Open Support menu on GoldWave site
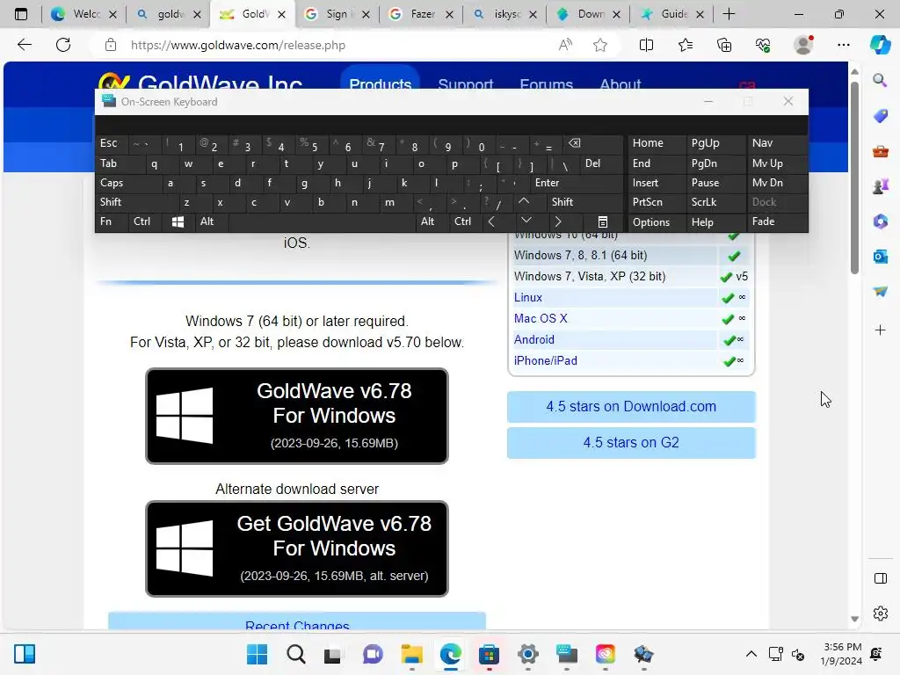The width and height of the screenshot is (900, 675). tap(466, 83)
